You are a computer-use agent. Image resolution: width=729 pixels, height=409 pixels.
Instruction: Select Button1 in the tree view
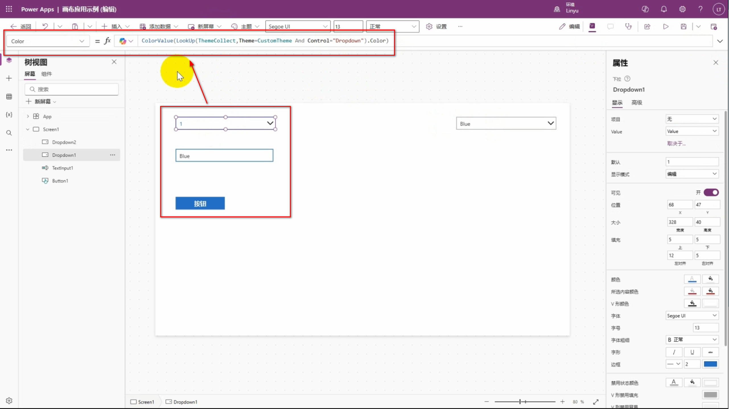point(60,181)
